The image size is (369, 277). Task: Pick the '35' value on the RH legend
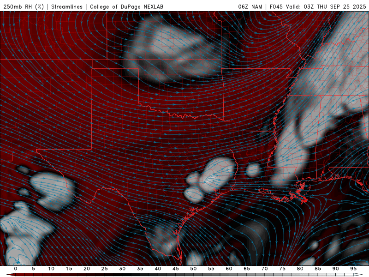tap(140, 269)
